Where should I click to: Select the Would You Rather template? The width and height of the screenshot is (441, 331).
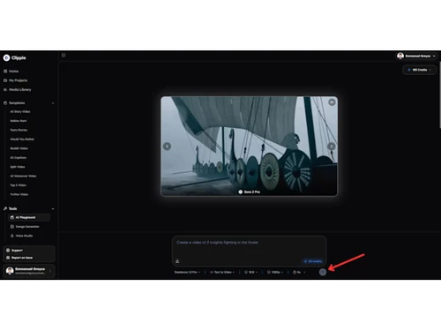click(22, 139)
